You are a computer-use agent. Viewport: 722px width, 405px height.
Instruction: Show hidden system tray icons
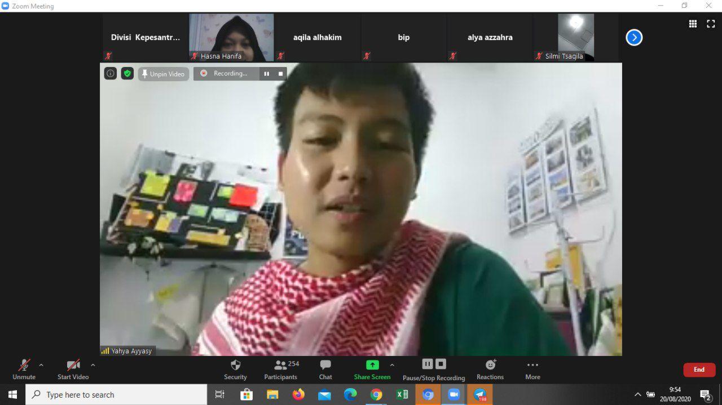(638, 395)
